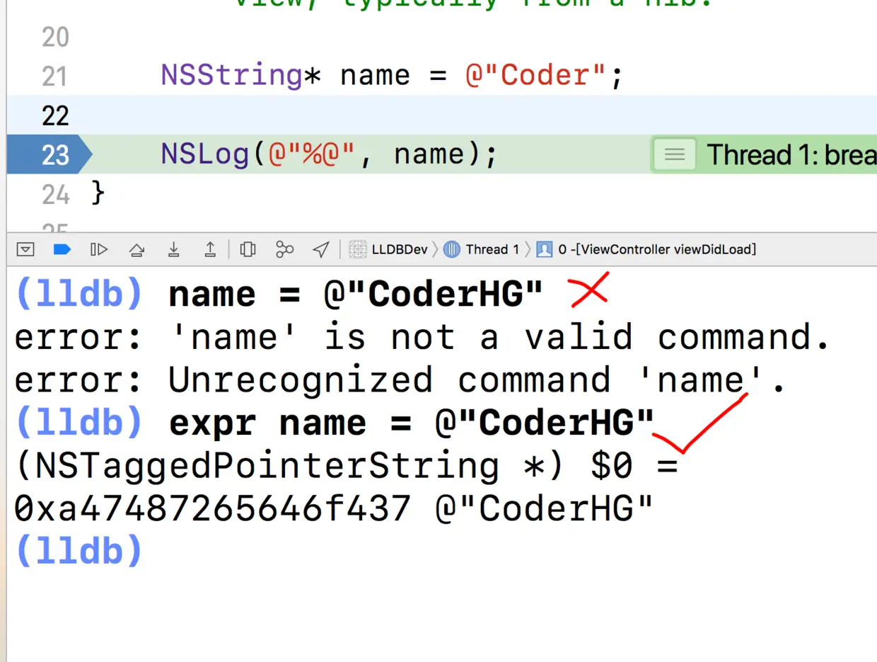
Task: Click the address 0xa47487265646f437 output
Action: [x=213, y=509]
